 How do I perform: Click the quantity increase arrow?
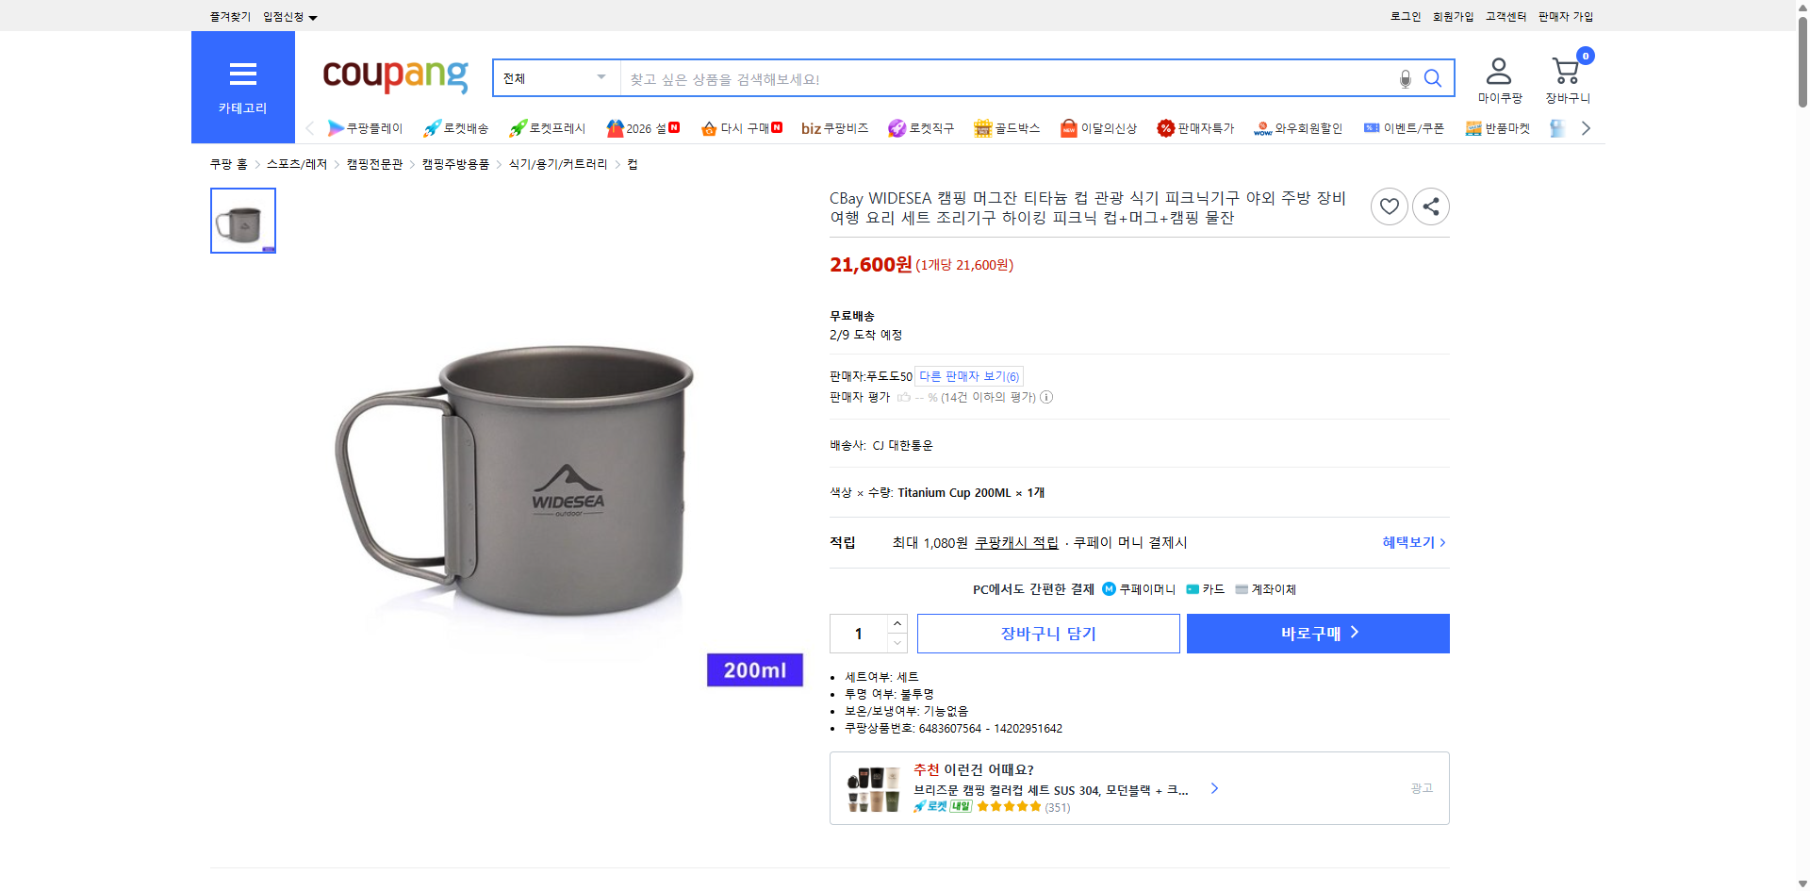pos(897,623)
